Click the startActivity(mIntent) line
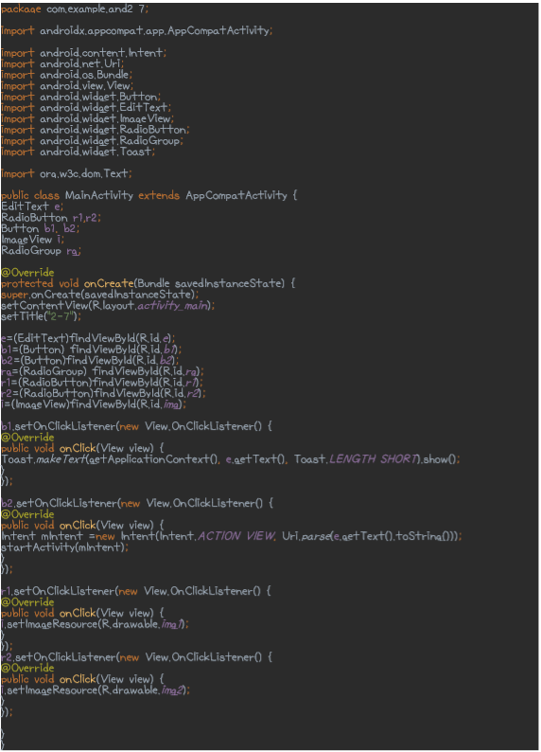541x752 pixels. click(64, 547)
